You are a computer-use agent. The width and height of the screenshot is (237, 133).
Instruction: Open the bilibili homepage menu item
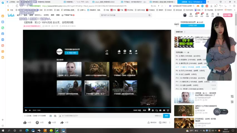19,15
